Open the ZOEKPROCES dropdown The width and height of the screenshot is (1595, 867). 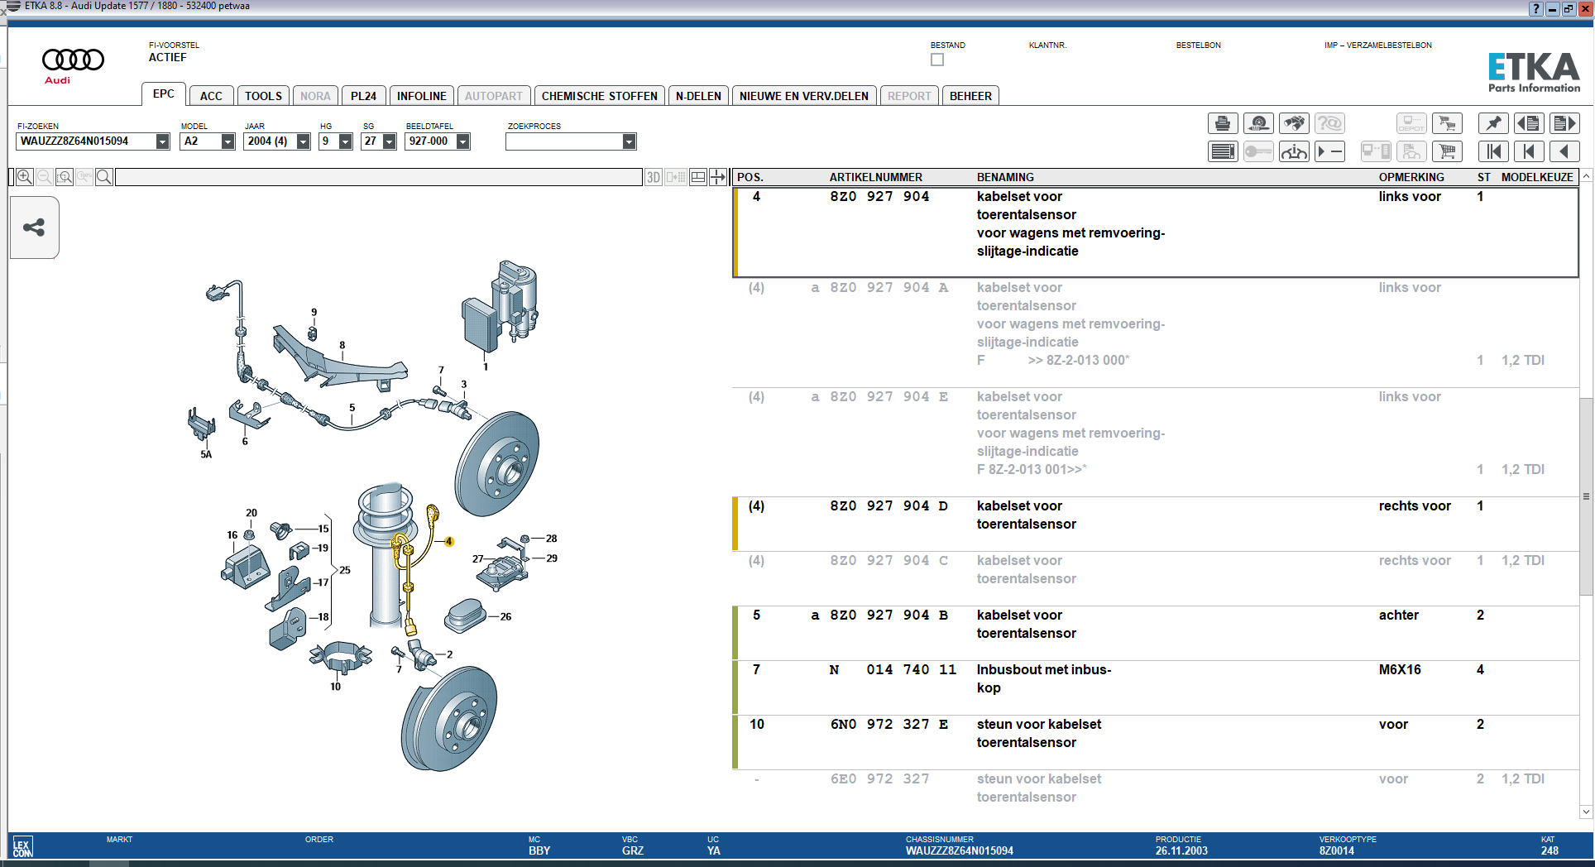click(630, 141)
